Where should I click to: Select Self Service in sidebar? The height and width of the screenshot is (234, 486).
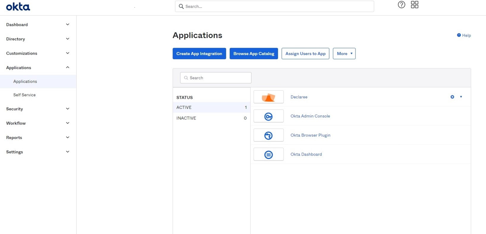[x=24, y=95]
